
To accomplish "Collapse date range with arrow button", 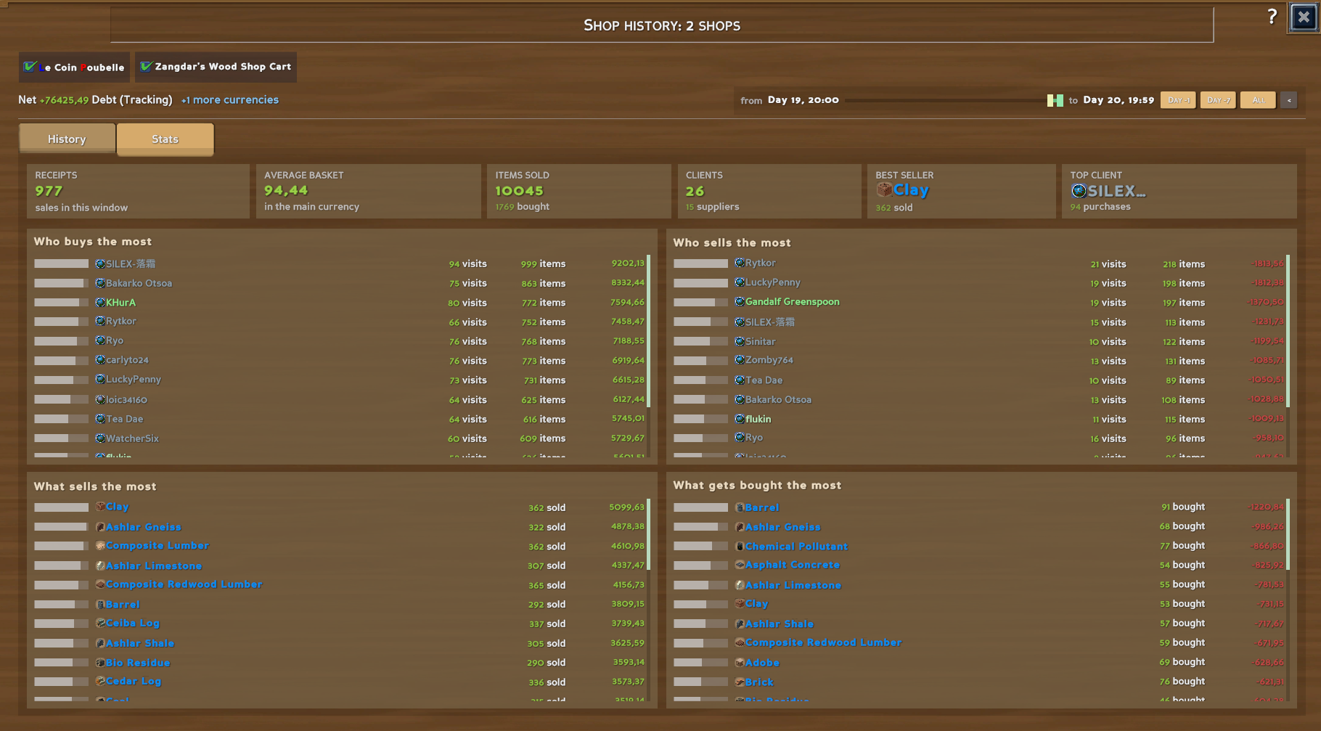I will point(1288,100).
